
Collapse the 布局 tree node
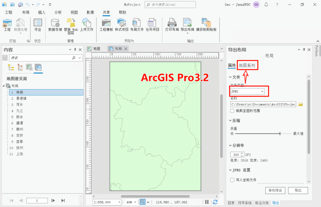(4, 86)
